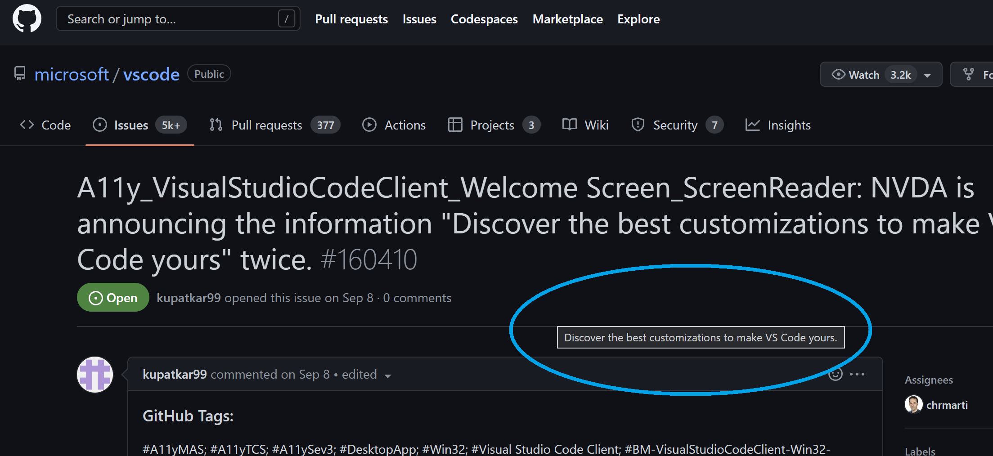
Task: Select the Code tab angle-brackets icon
Action: (x=26, y=125)
